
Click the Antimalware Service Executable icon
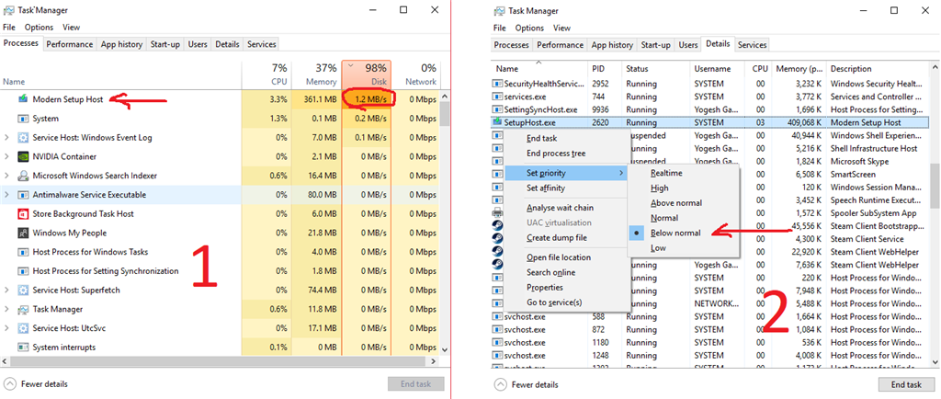[23, 195]
